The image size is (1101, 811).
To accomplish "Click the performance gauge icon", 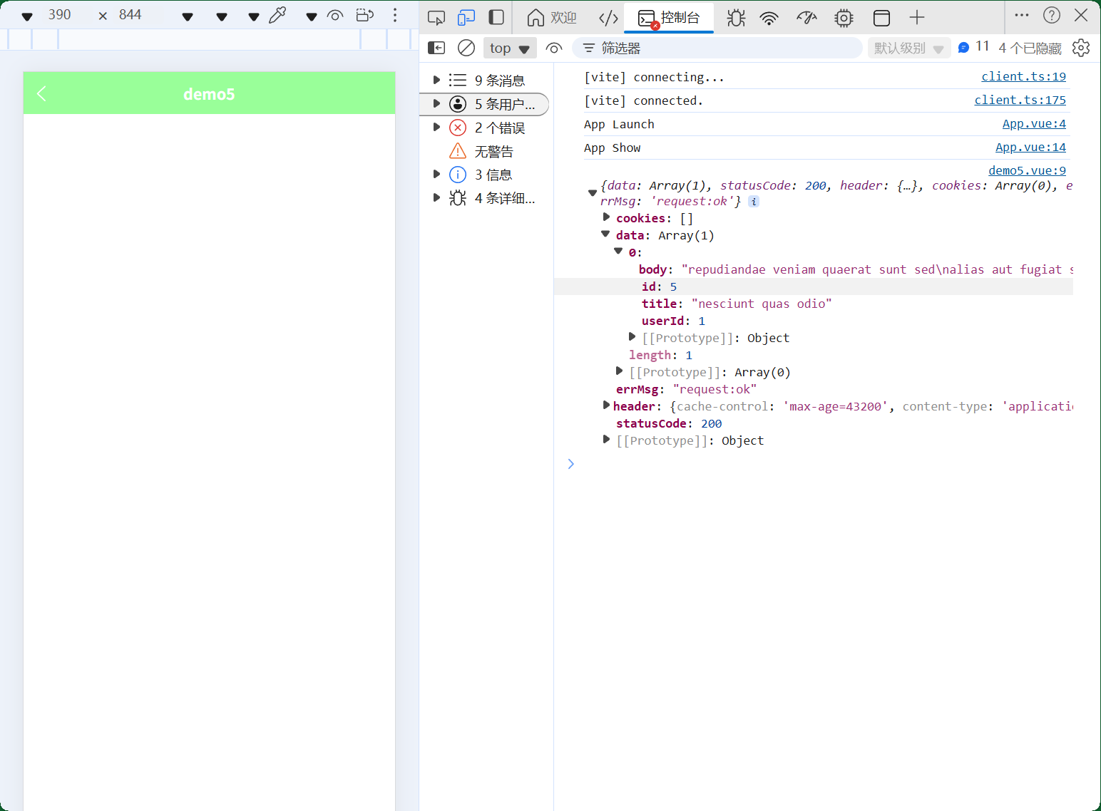I will pyautogui.click(x=806, y=17).
